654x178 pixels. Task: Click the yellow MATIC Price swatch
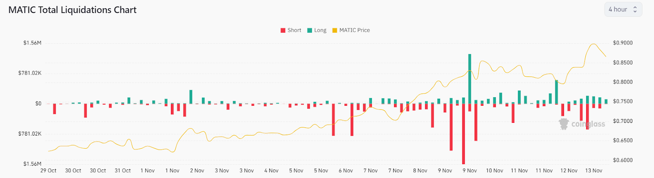click(x=335, y=30)
